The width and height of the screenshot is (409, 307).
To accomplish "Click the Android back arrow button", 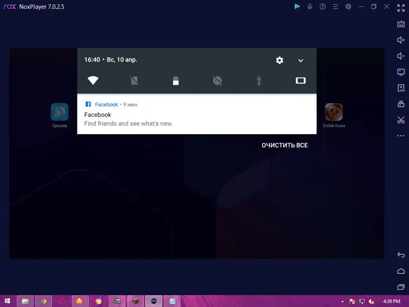I will 401,255.
